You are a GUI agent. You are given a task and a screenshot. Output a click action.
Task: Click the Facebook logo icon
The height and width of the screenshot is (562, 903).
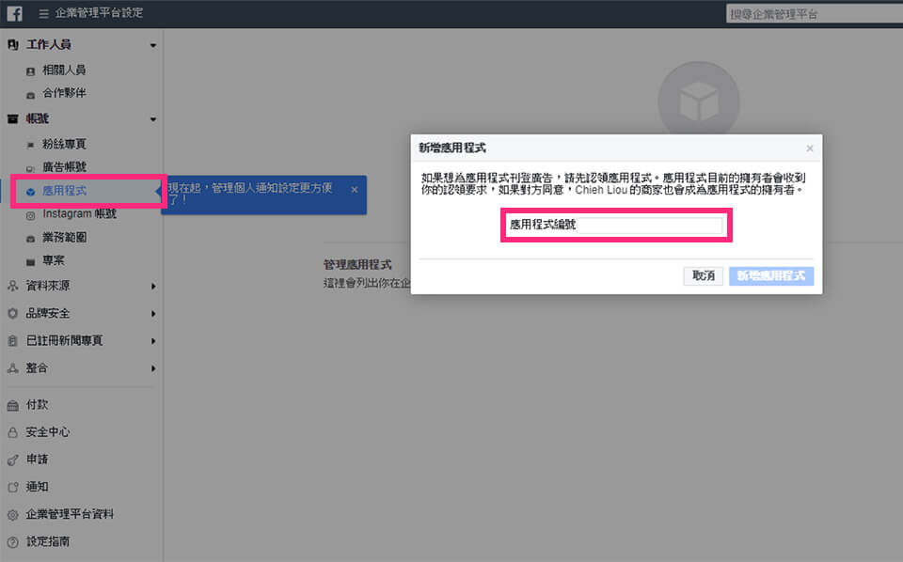[x=14, y=14]
